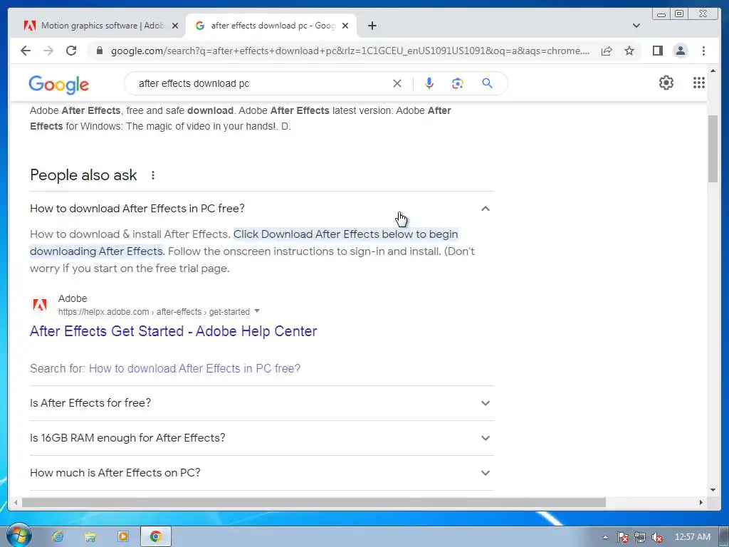Click the 12:57 AM taskbar clock

(x=692, y=537)
